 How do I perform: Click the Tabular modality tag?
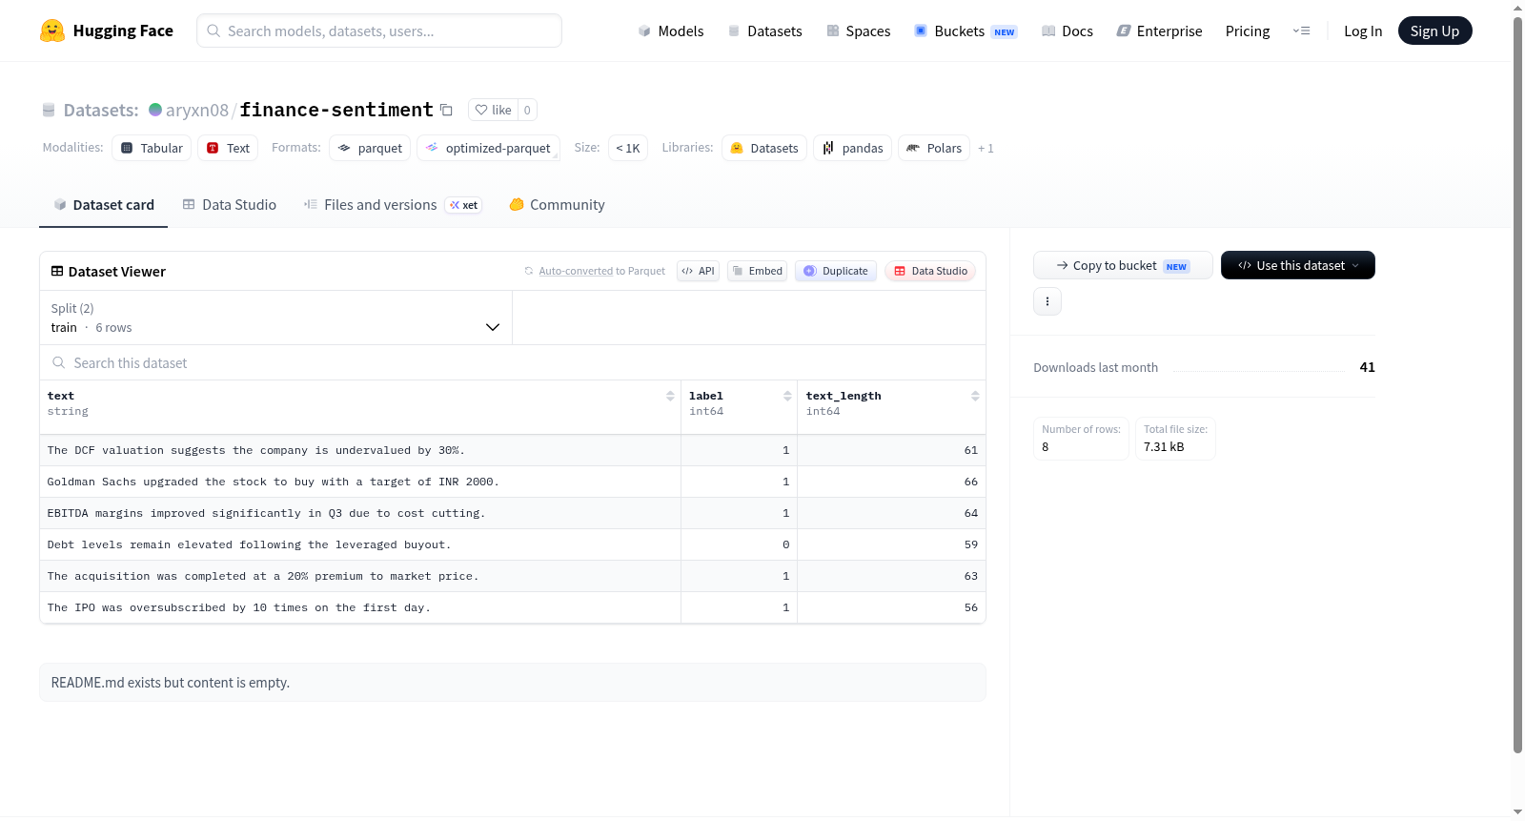pyautogui.click(x=152, y=148)
